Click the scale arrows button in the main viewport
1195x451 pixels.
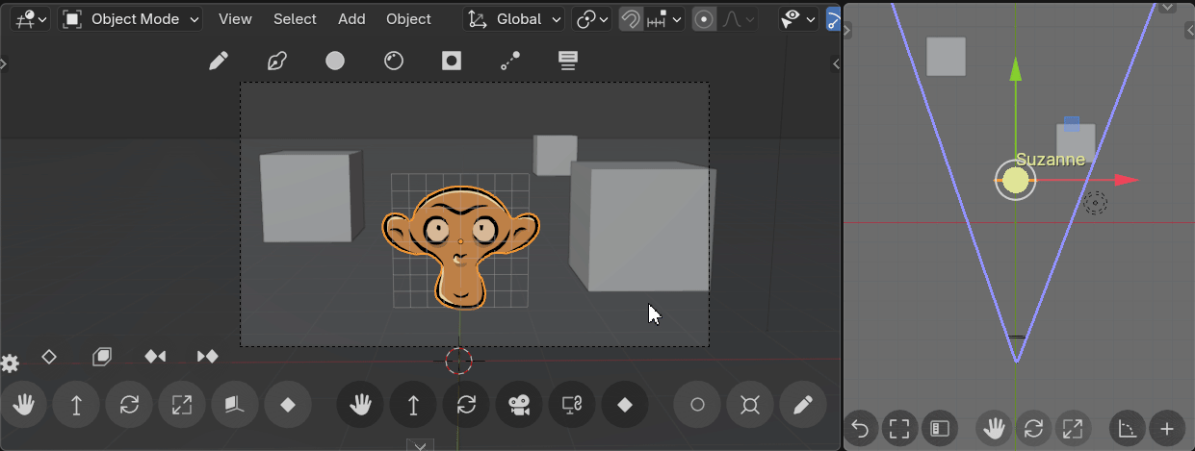(181, 405)
